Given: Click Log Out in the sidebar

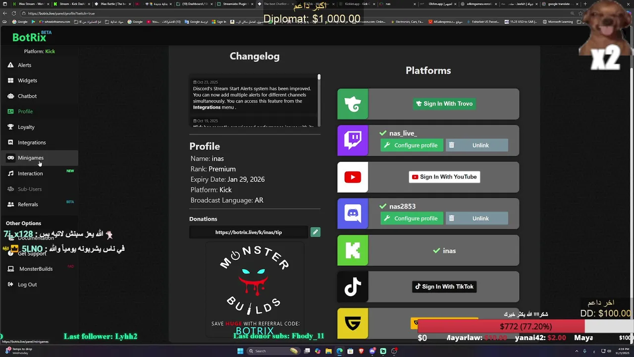Looking at the screenshot, I should point(27,285).
